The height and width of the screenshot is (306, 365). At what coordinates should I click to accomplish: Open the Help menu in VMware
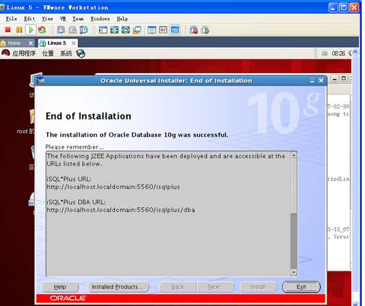[x=122, y=19]
